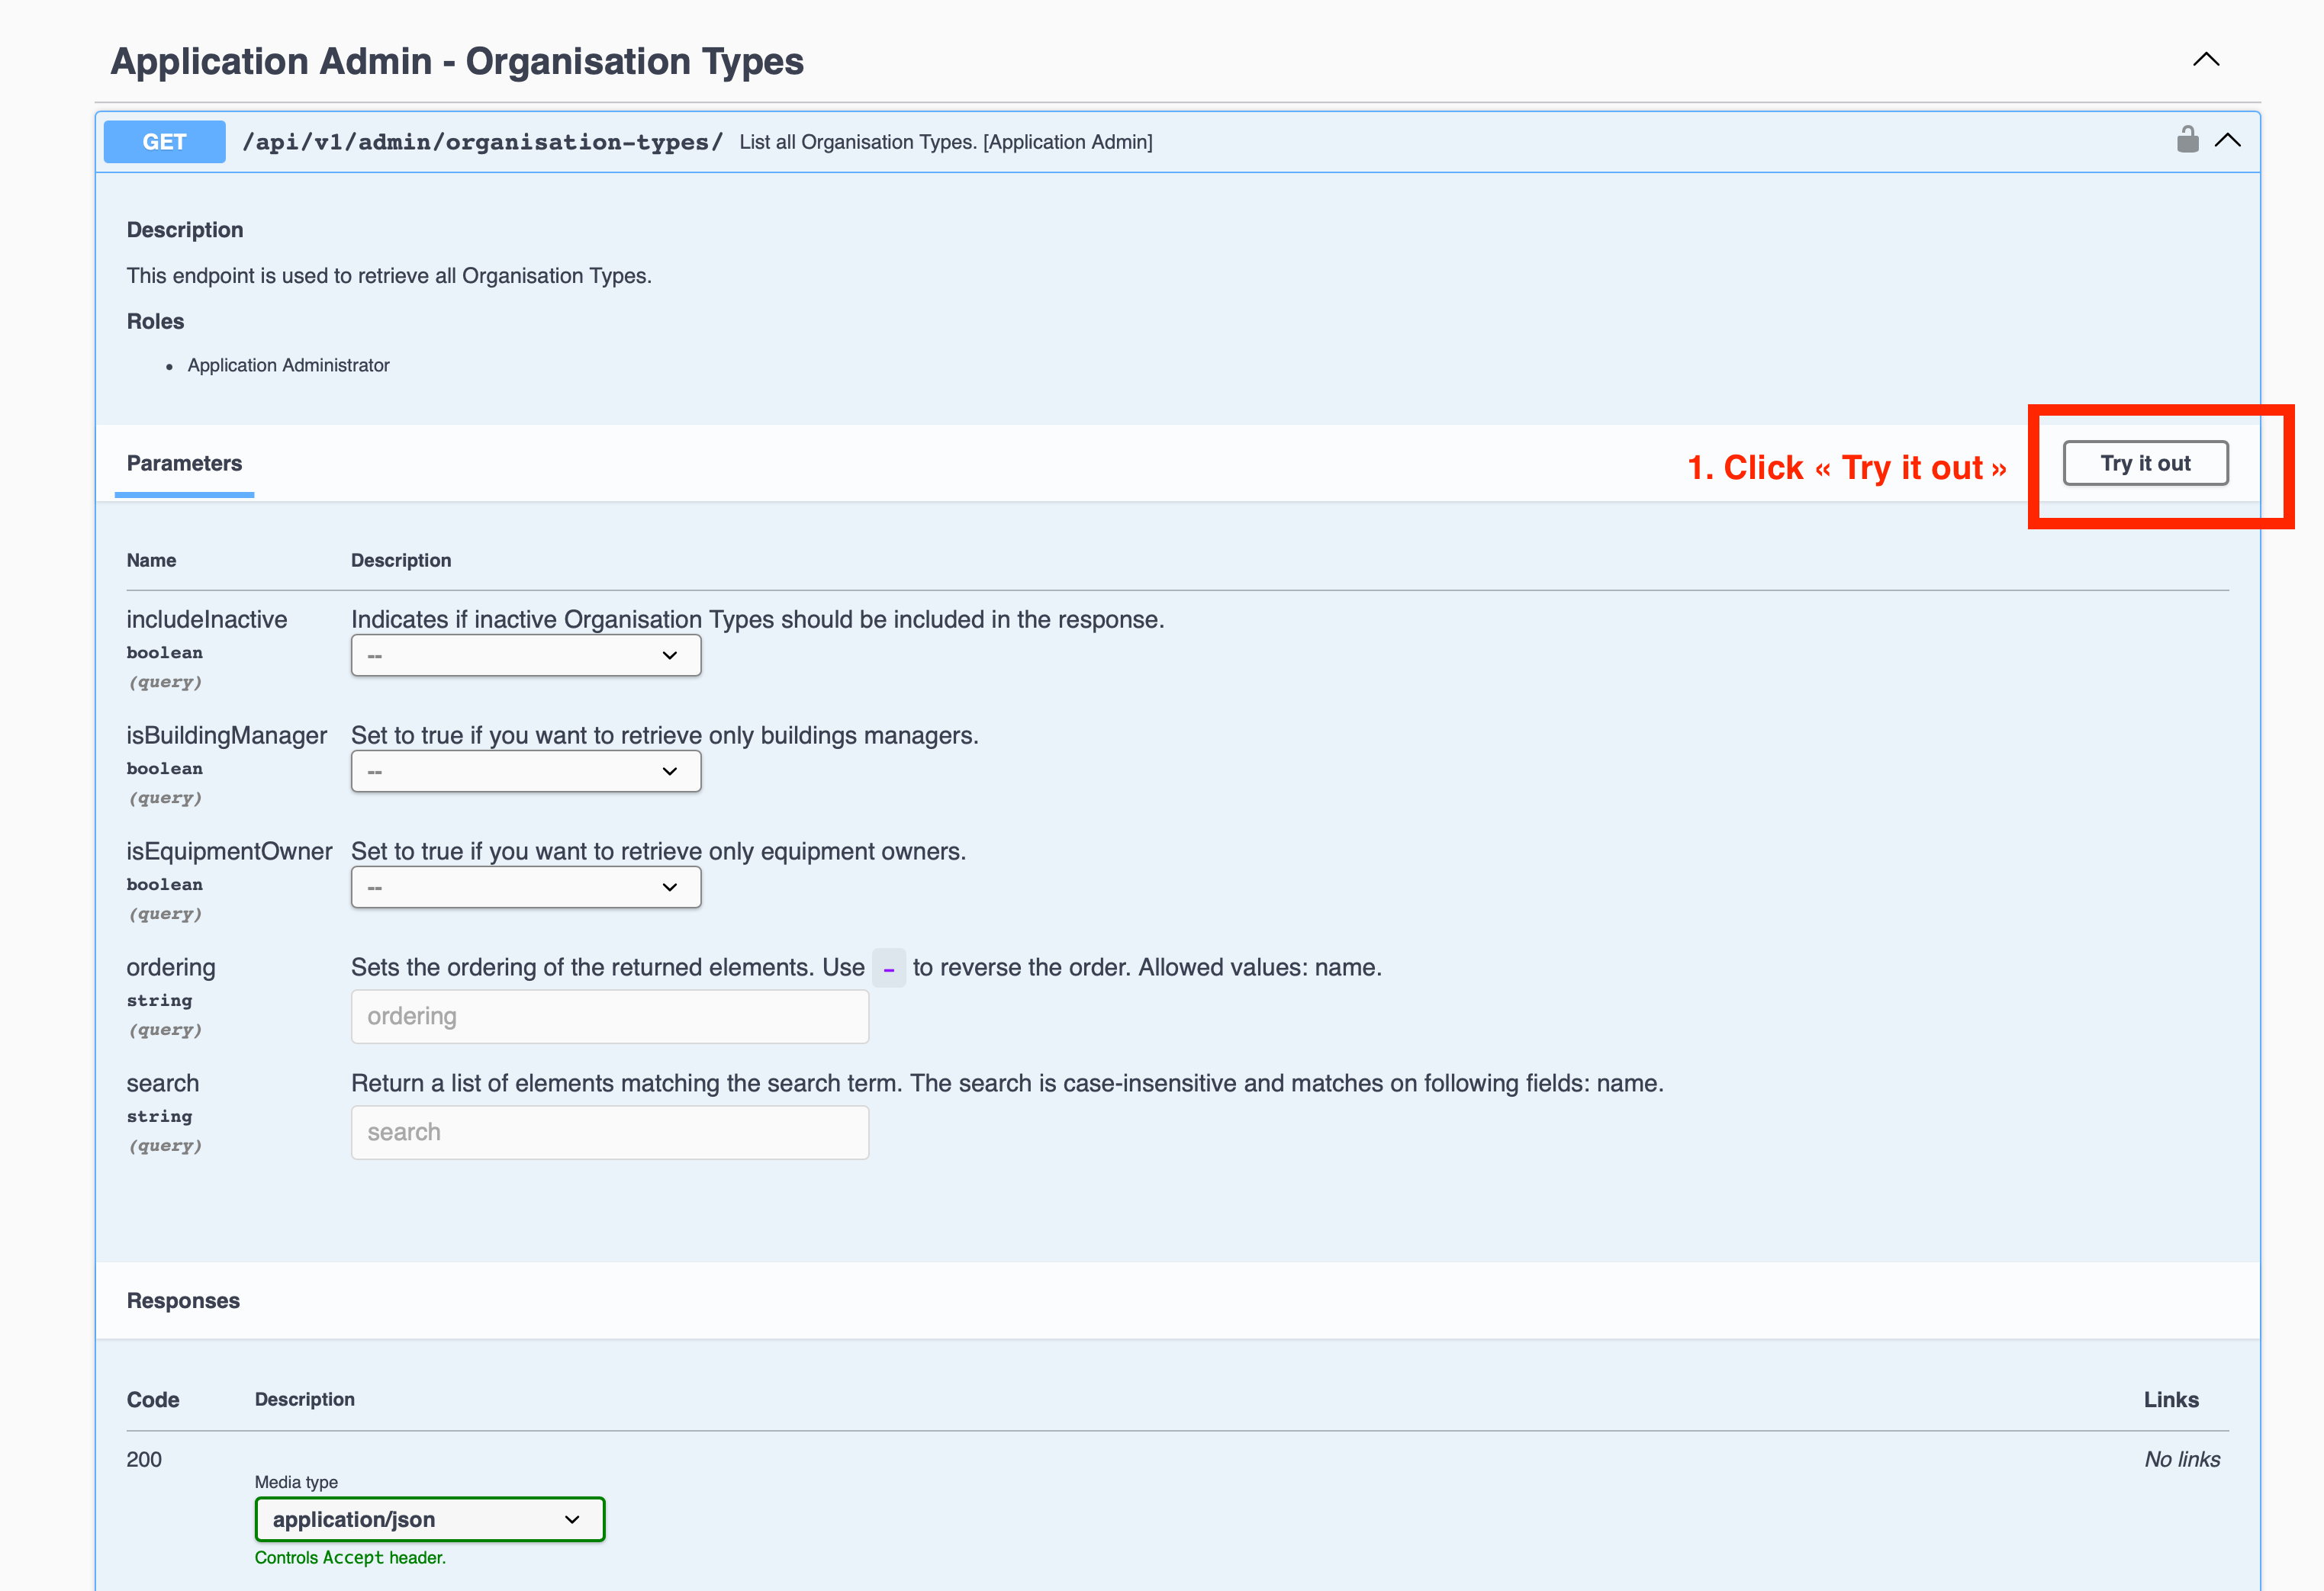Click the blue GET method badge
Screen dimensions: 2324x1591
[x=165, y=142]
